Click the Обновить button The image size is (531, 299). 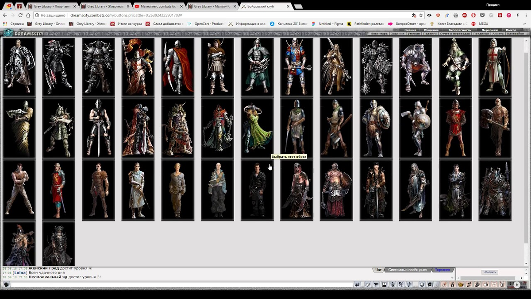click(x=490, y=272)
